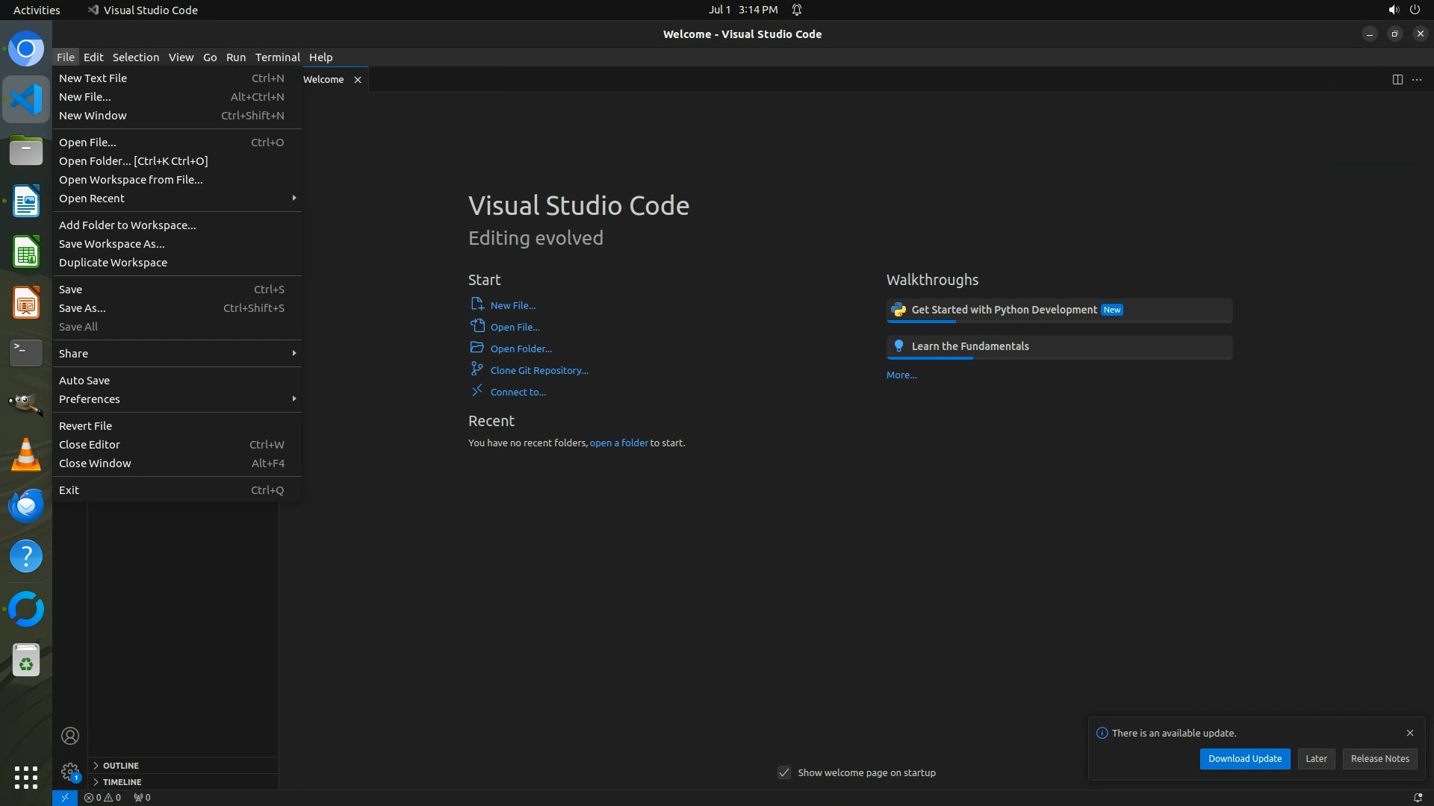
Task: Click the notifications bell in status bar
Action: point(1418,797)
